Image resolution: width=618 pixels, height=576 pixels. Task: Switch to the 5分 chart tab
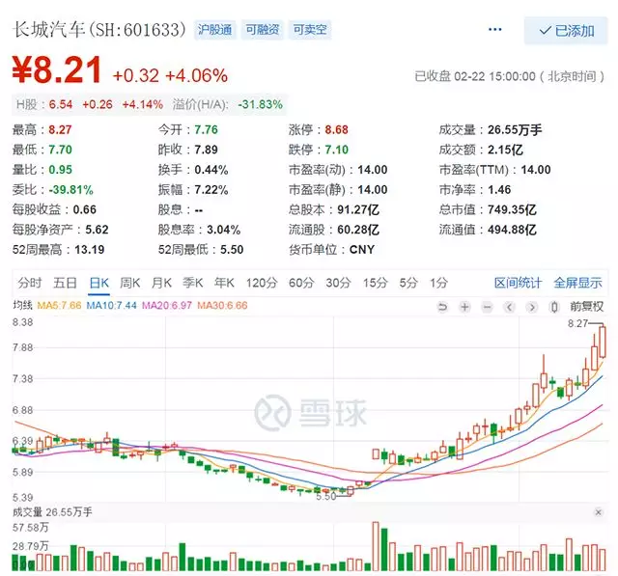[408, 283]
